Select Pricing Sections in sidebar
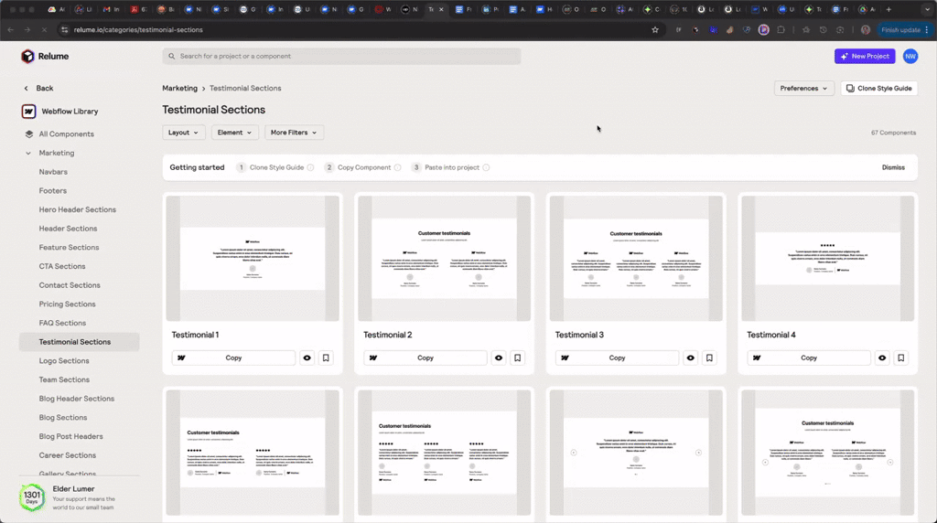 tap(67, 304)
